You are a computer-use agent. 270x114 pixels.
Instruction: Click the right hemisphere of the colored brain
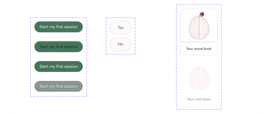pyautogui.click(x=204, y=27)
